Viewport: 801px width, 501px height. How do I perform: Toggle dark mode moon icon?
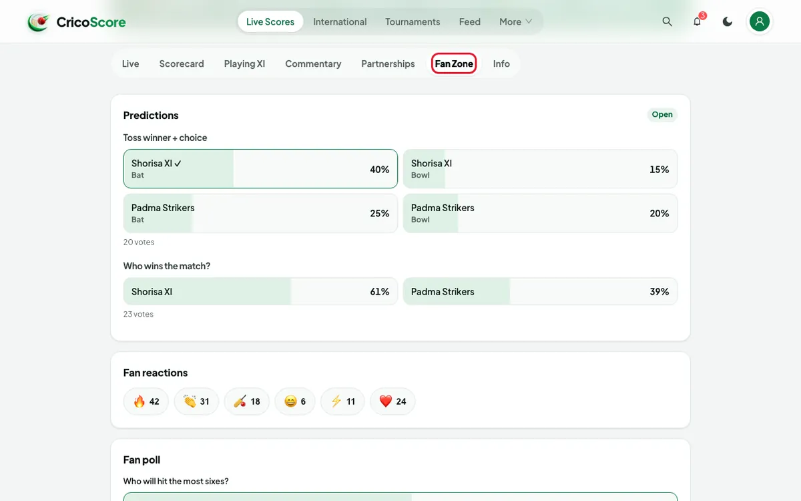pyautogui.click(x=728, y=21)
